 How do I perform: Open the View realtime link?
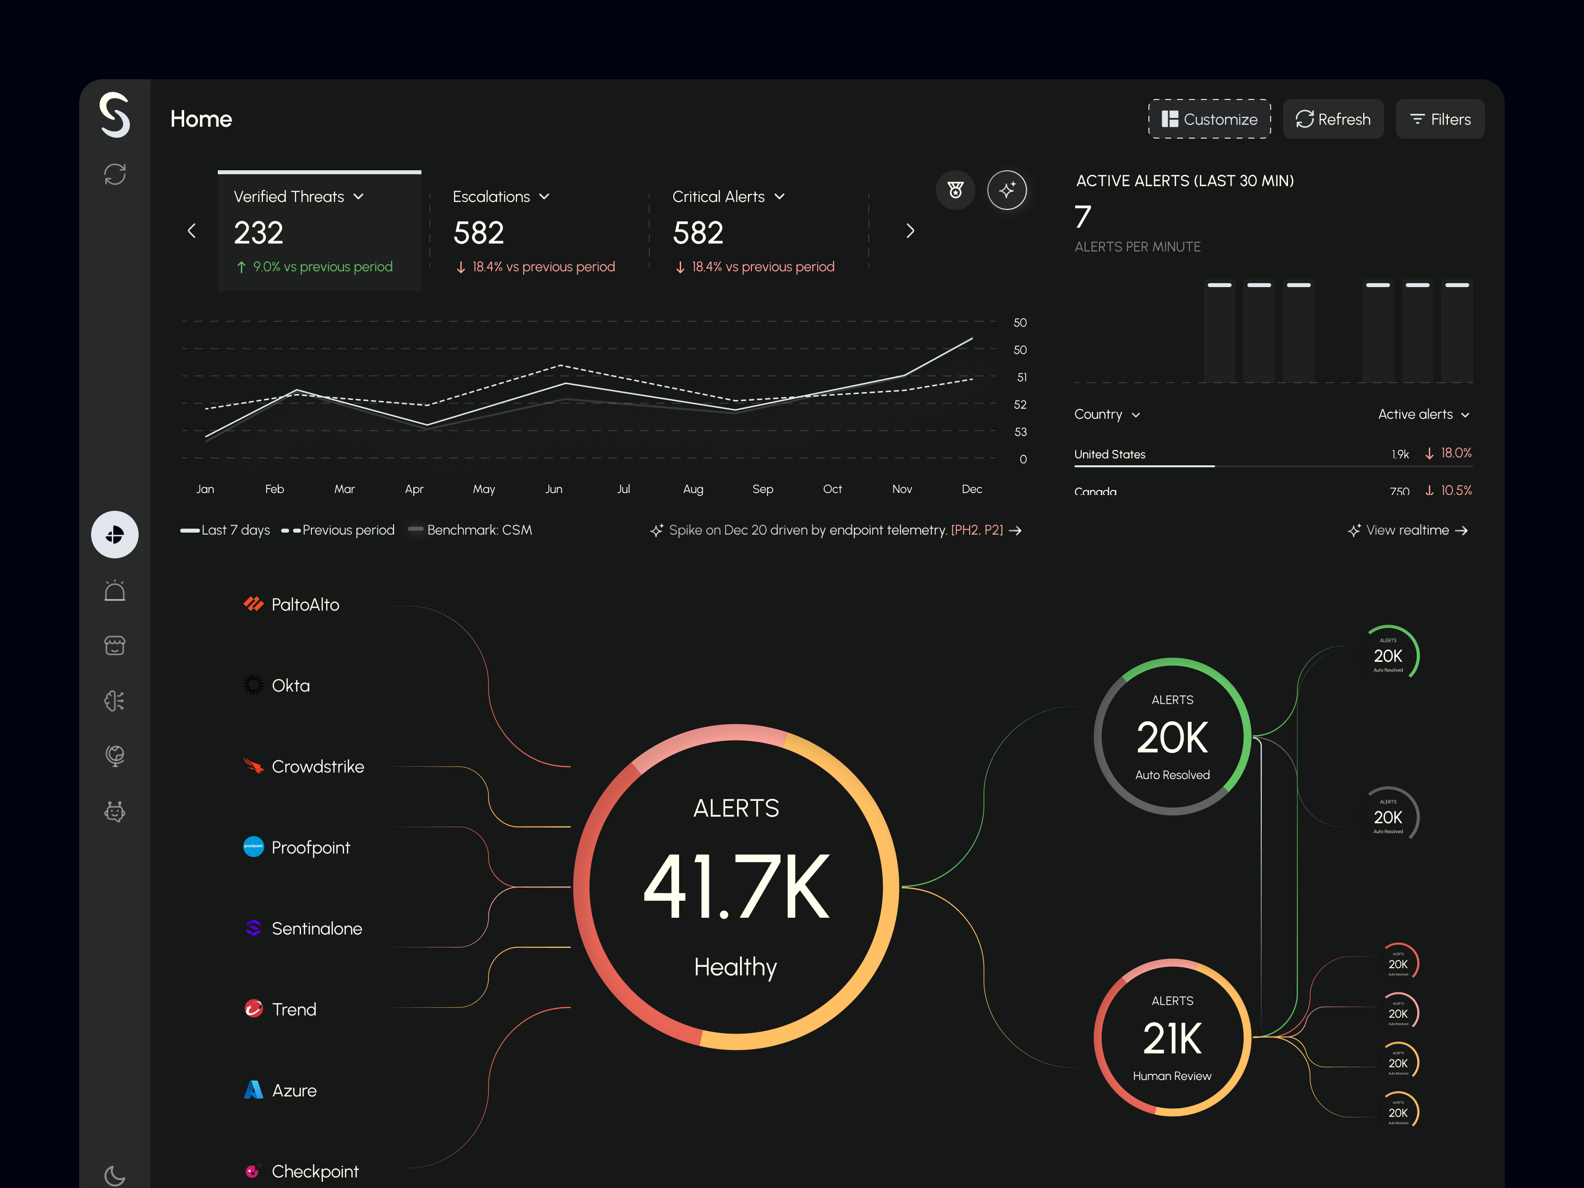click(x=1407, y=531)
